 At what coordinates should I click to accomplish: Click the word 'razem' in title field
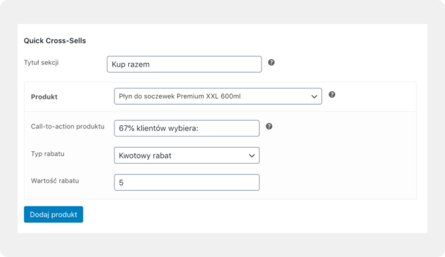click(139, 64)
